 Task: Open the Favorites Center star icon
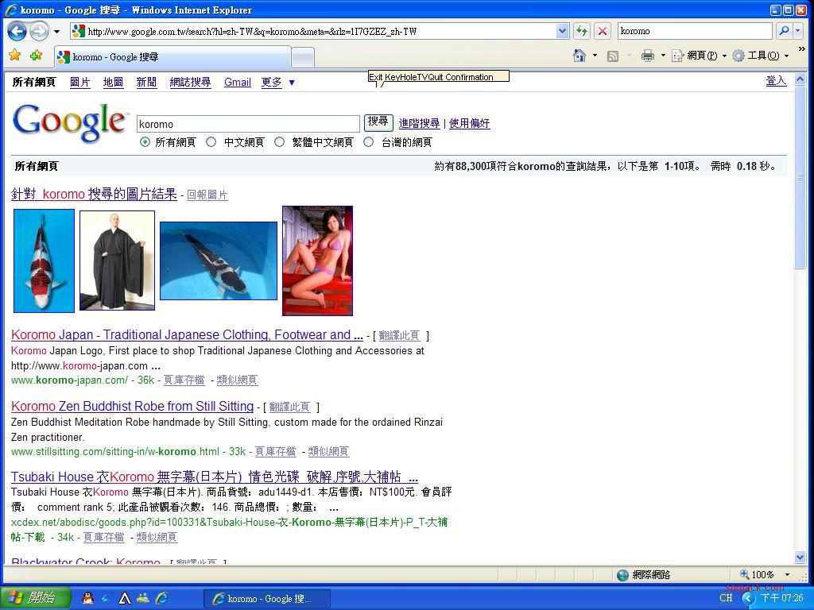(14, 56)
